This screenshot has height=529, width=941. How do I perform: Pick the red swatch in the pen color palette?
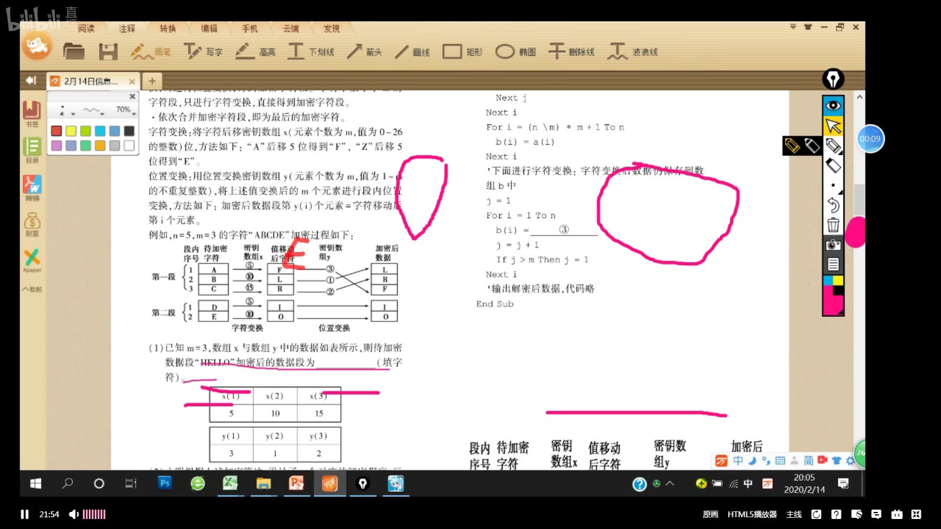click(x=56, y=130)
